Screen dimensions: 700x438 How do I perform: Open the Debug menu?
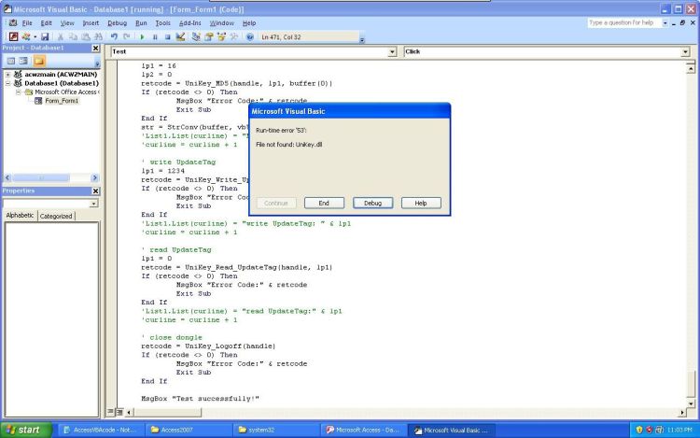pos(117,22)
